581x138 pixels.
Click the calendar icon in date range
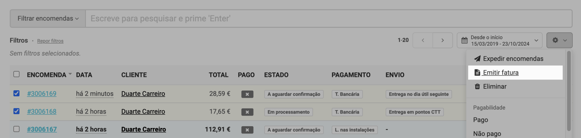coord(464,40)
